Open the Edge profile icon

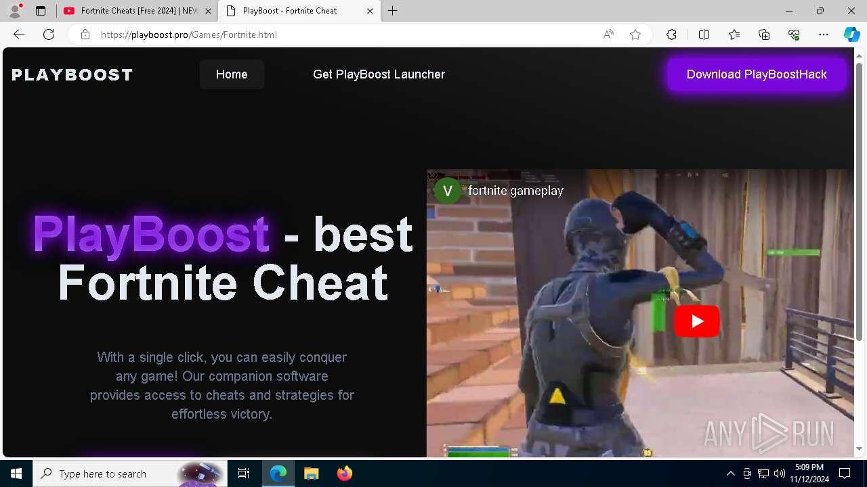tap(14, 11)
